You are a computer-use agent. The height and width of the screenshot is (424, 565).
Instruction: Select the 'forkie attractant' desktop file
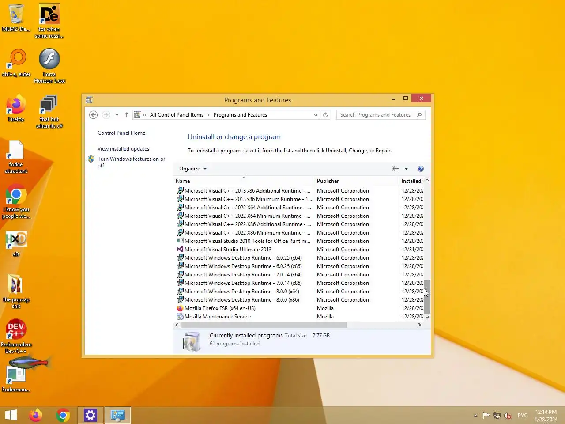click(x=16, y=156)
